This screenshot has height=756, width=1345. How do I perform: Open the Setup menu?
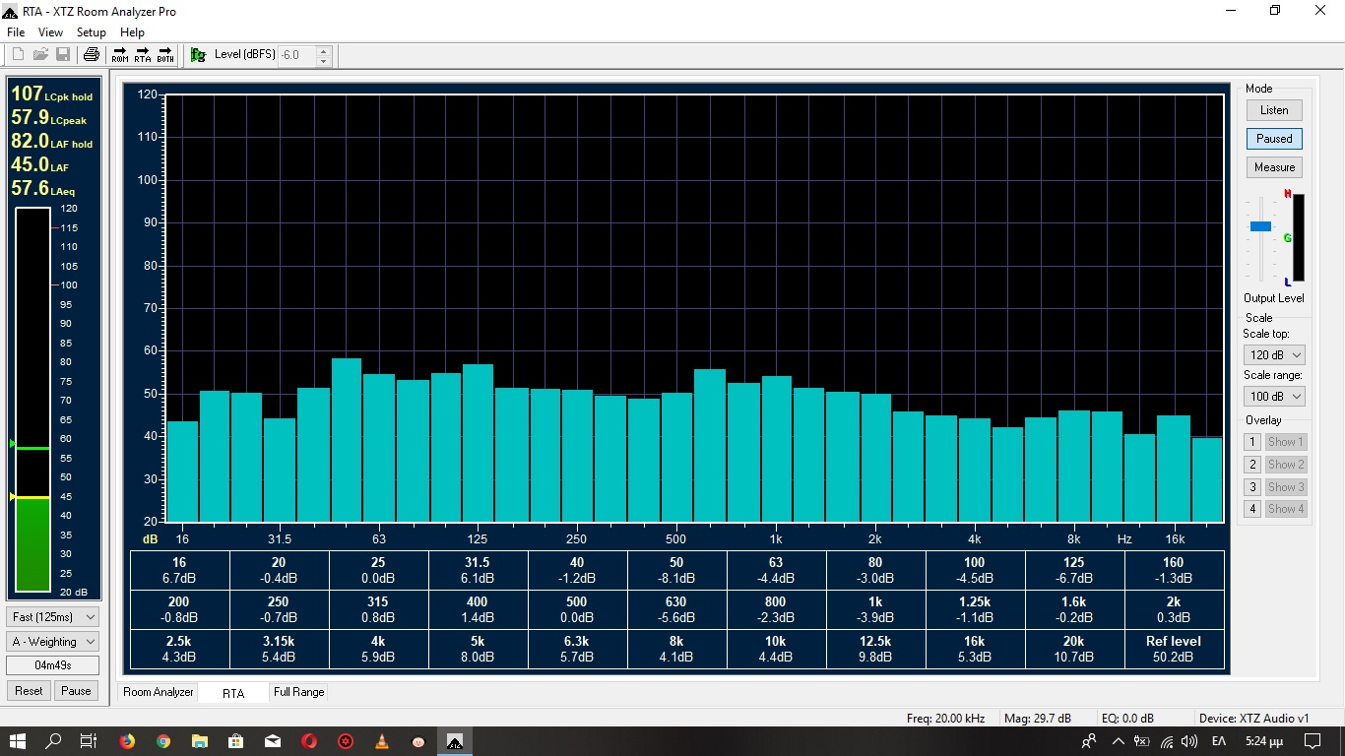(92, 32)
